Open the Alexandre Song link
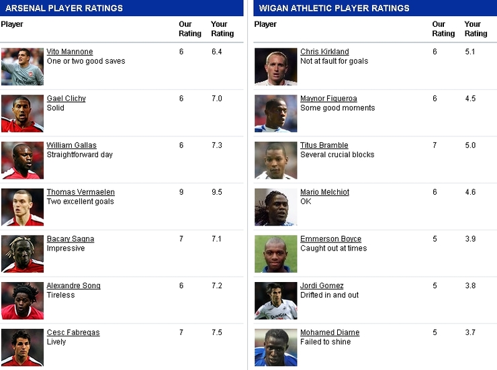The width and height of the screenshot is (497, 370). click(73, 286)
